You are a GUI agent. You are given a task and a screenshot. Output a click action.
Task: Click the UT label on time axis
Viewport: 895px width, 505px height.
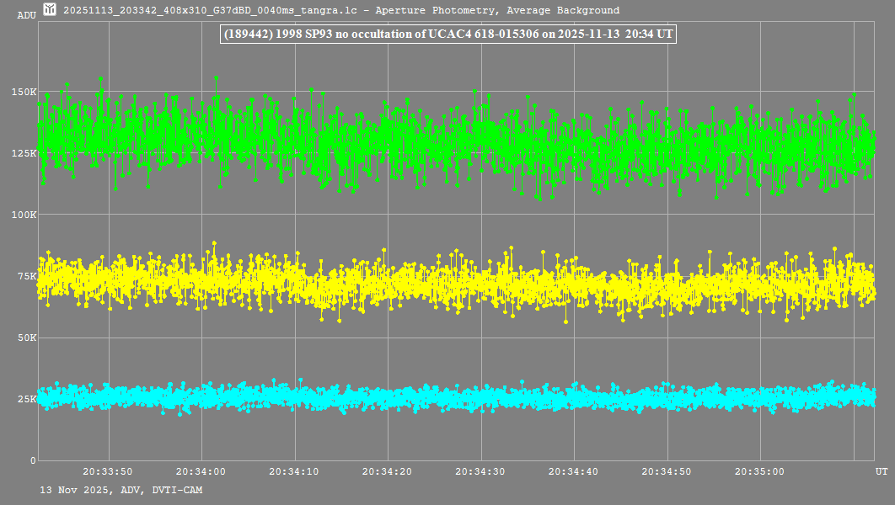pos(881,471)
